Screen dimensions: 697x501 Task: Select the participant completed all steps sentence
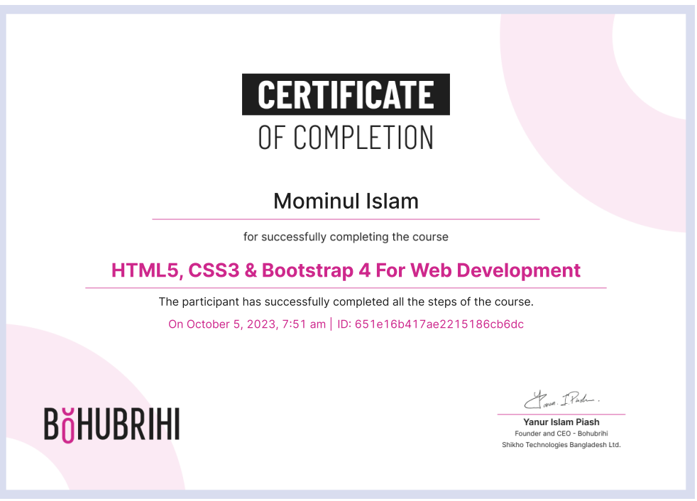pyautogui.click(x=346, y=302)
